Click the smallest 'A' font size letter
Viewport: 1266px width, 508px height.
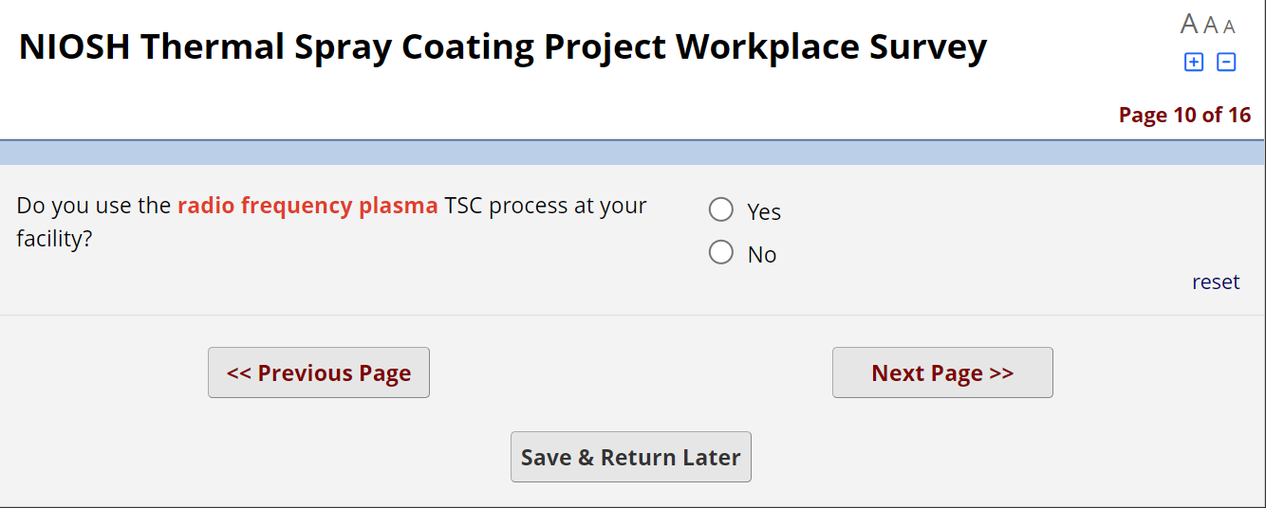click(x=1229, y=27)
